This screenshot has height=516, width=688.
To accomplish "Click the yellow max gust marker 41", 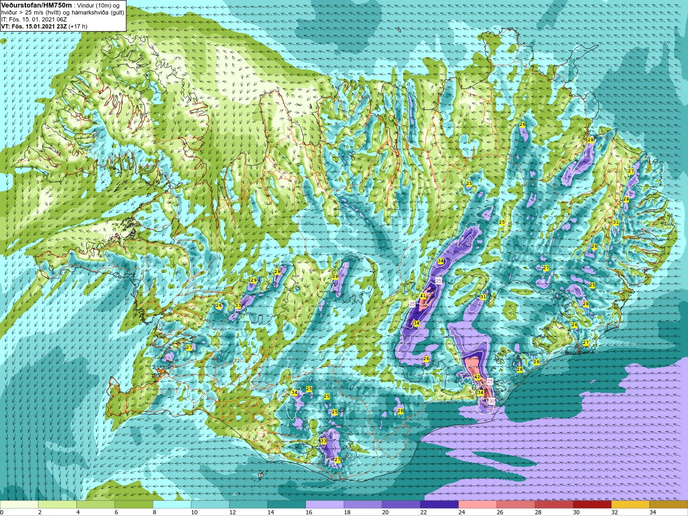I will pos(423,296).
